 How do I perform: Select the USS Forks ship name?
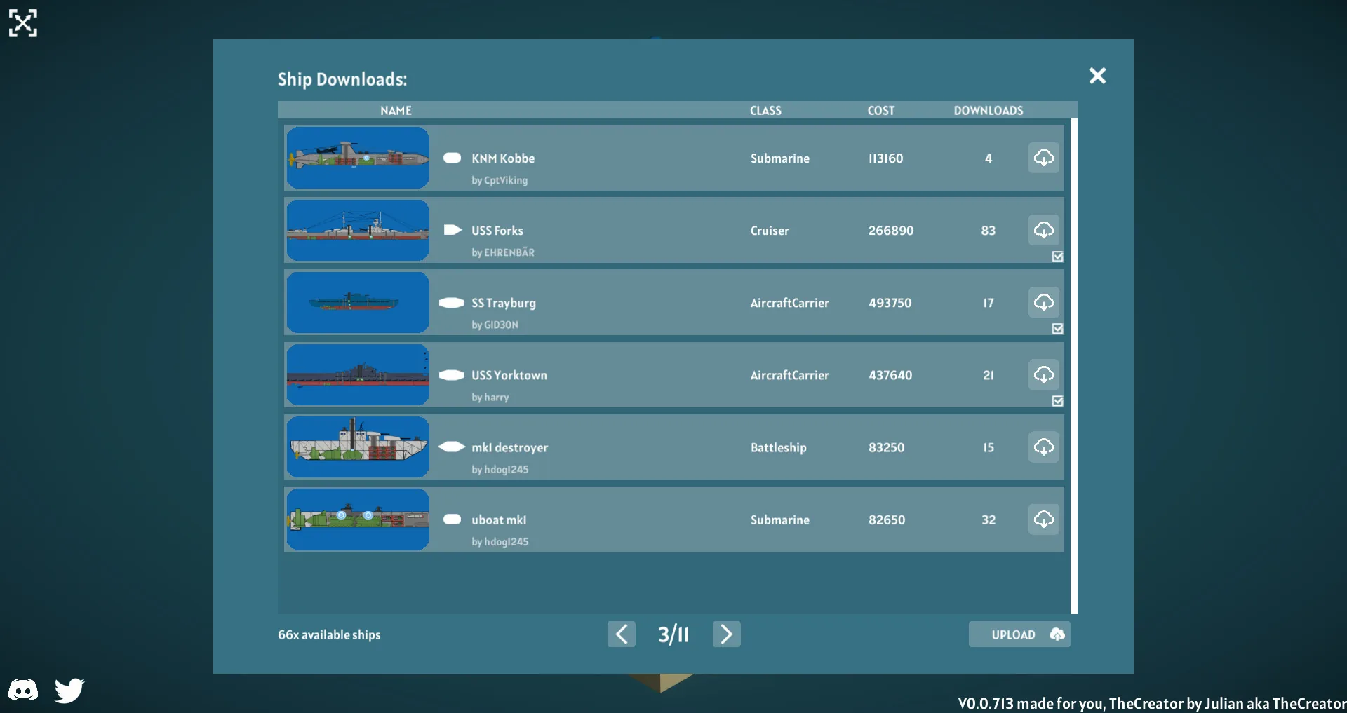coord(497,231)
